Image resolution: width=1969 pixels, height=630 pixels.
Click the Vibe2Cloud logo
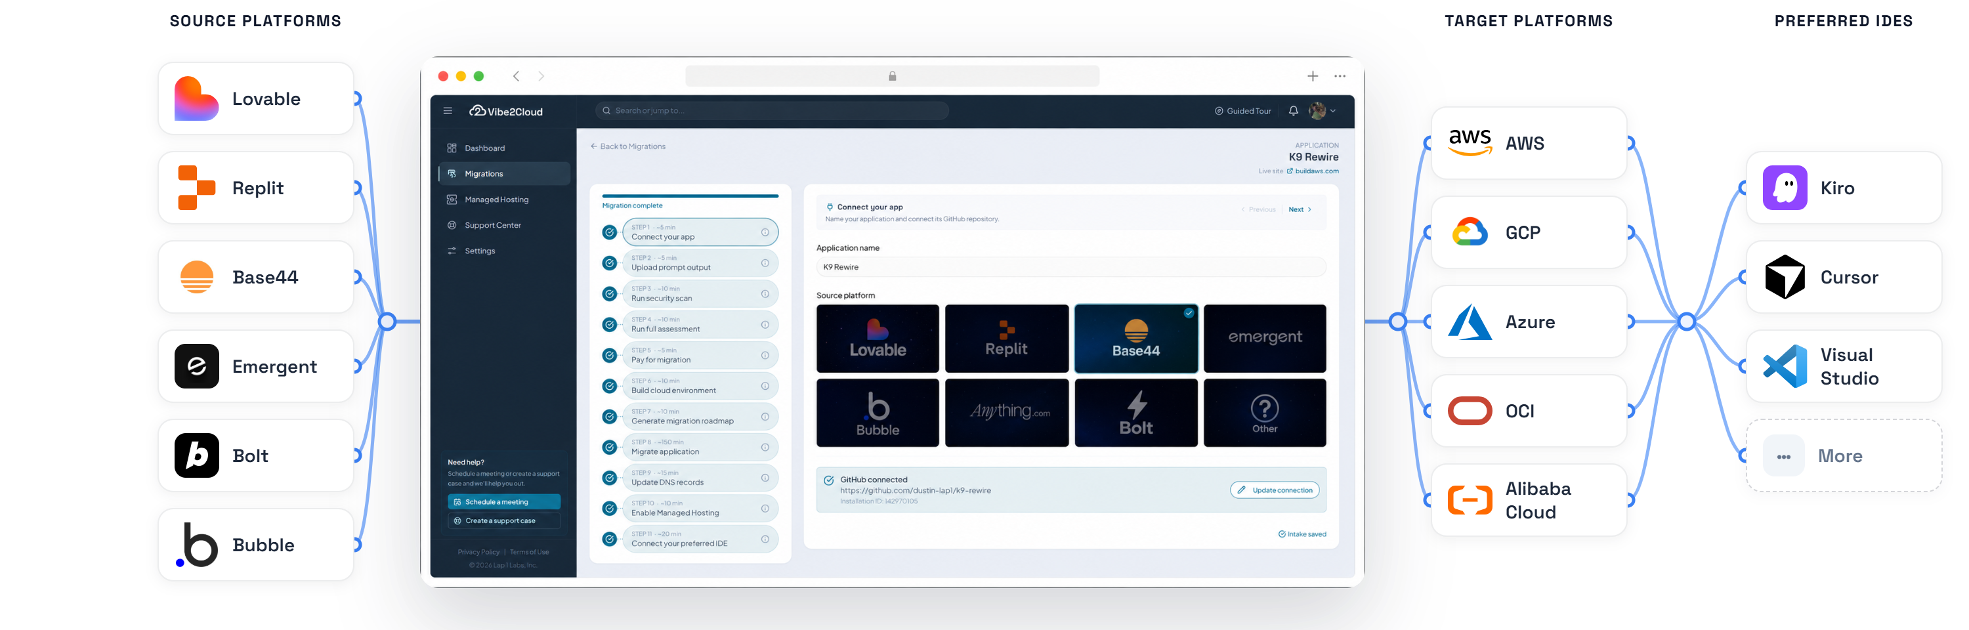tap(506, 111)
